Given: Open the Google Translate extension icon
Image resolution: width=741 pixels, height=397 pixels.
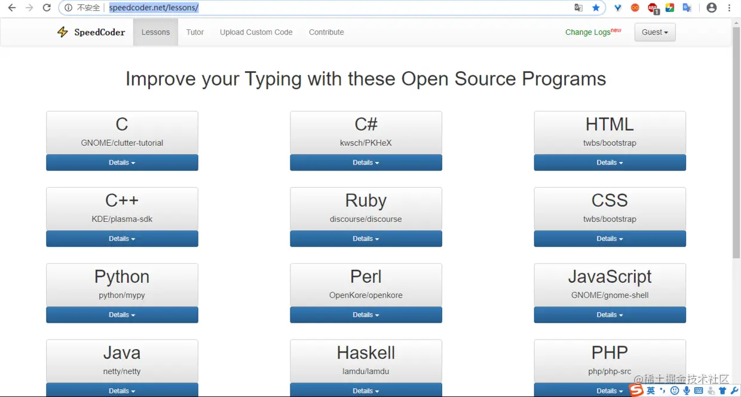Looking at the screenshot, I should point(687,8).
